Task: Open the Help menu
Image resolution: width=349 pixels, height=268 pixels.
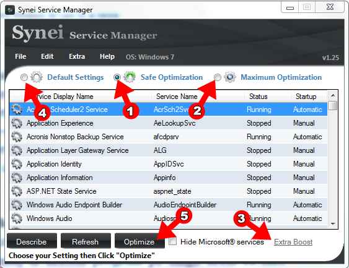Action: tap(107, 56)
